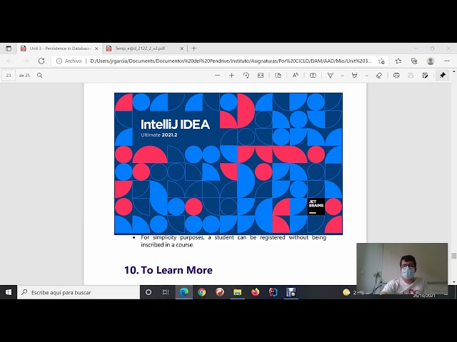Open IntelliJ IDEA from the taskbar
The height and width of the screenshot is (342, 457).
pyautogui.click(x=273, y=292)
